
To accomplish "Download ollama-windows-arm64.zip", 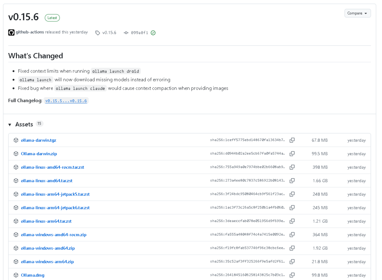I will pos(47,262).
